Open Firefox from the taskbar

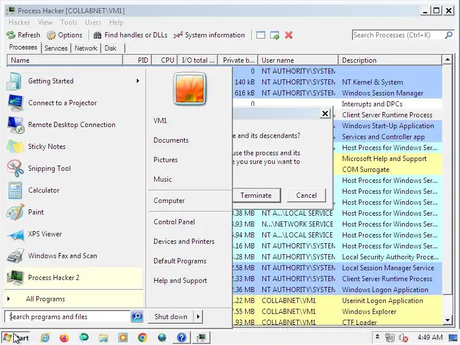(x=64, y=338)
